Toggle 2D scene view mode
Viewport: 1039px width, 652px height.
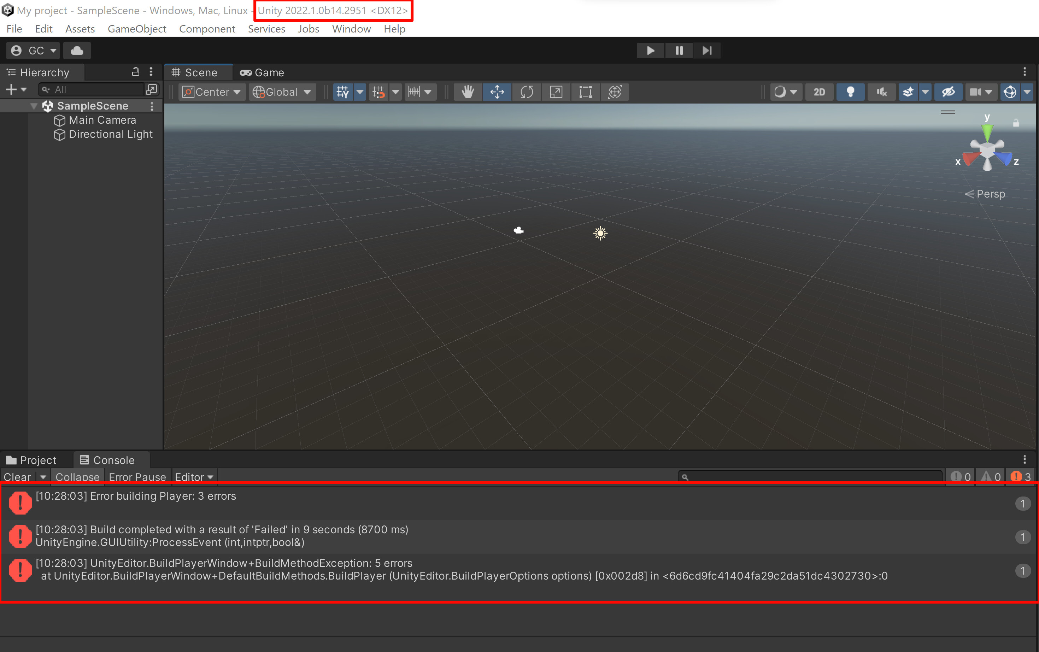819,92
